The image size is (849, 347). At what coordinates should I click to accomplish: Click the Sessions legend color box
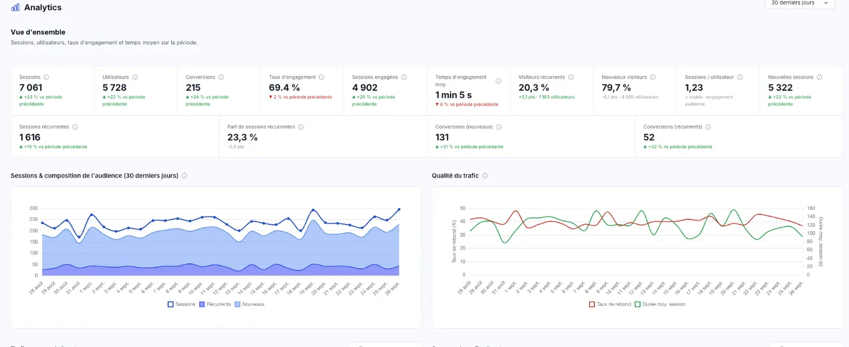pos(171,304)
